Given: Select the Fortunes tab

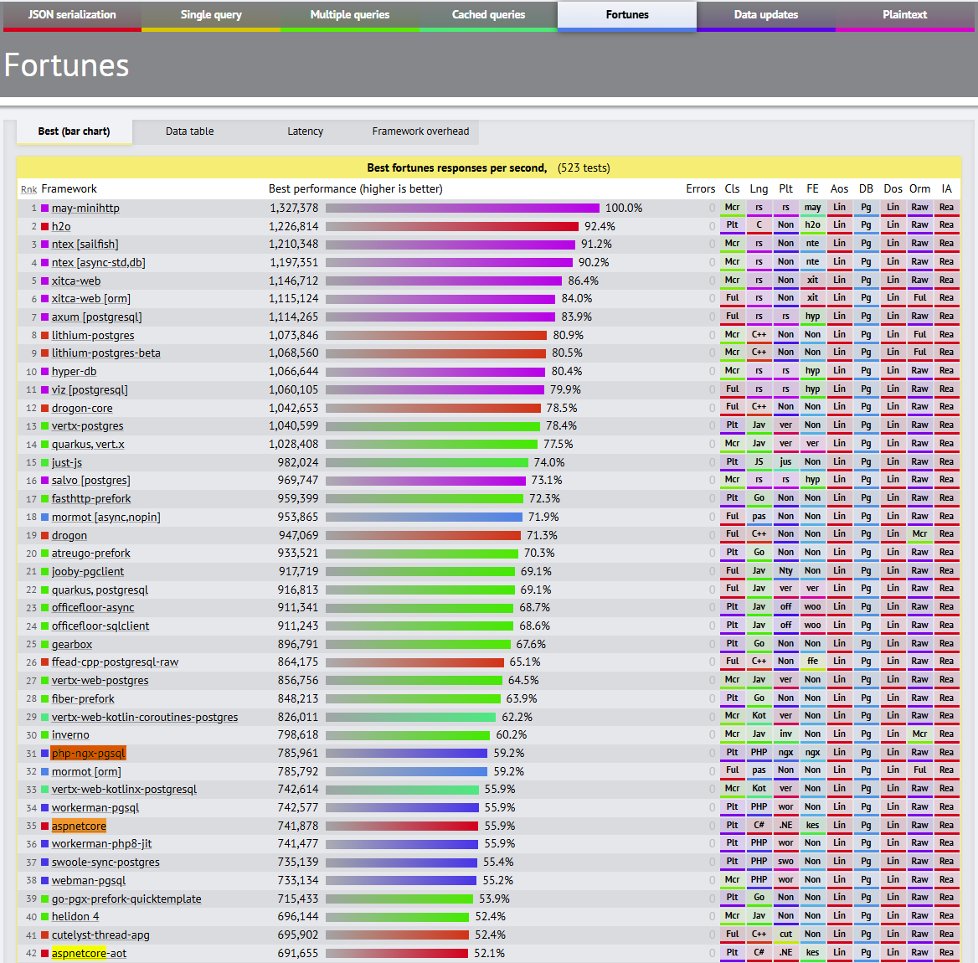Looking at the screenshot, I should pos(627,16).
